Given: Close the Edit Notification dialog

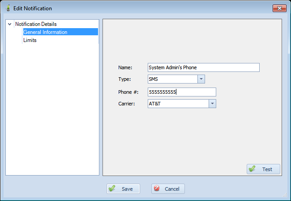Looking at the screenshot, I should tap(279, 8).
